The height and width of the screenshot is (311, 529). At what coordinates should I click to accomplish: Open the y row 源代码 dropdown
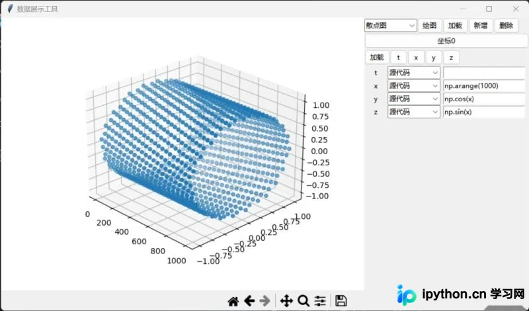(414, 99)
